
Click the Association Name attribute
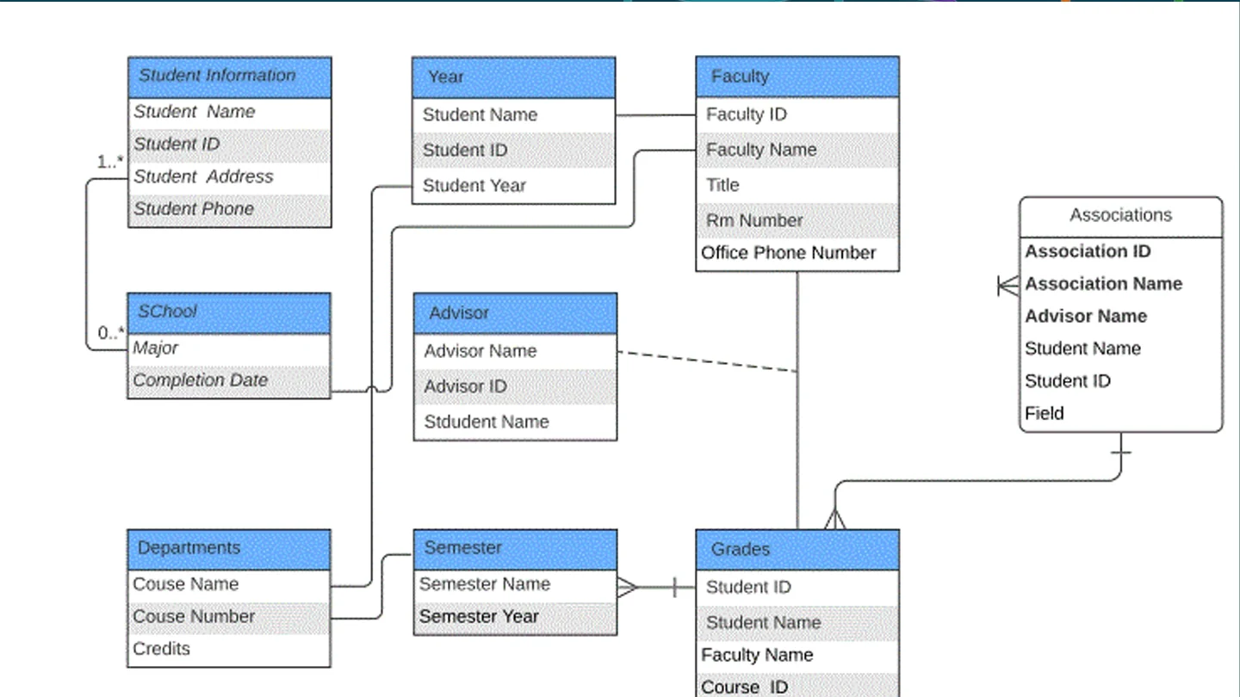[1121, 284]
